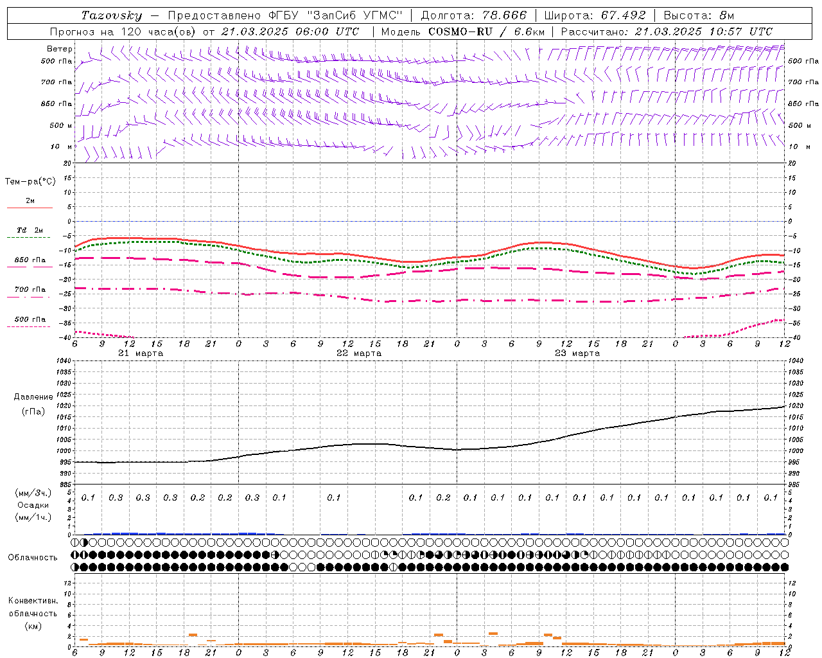Click the "Осадки" precipitation label

coord(33,506)
